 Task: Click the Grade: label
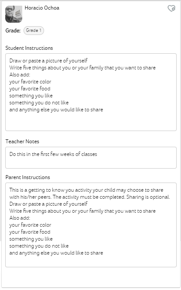tap(13, 31)
